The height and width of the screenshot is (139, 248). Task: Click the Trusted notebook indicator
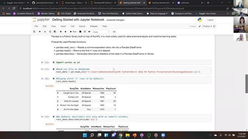coord(193,26)
